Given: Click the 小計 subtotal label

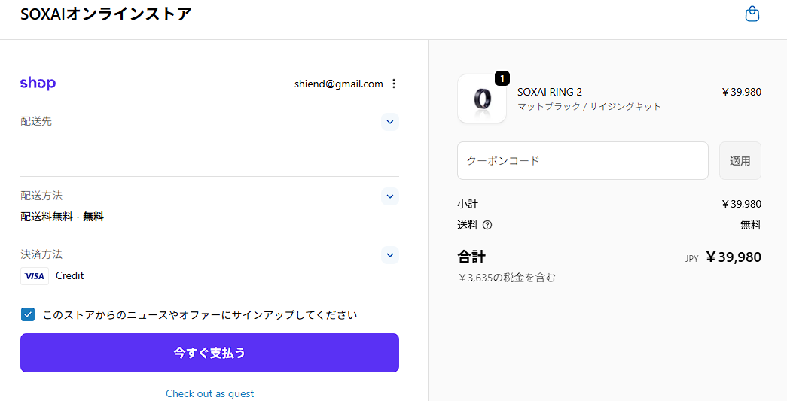Looking at the screenshot, I should pyautogui.click(x=468, y=204).
